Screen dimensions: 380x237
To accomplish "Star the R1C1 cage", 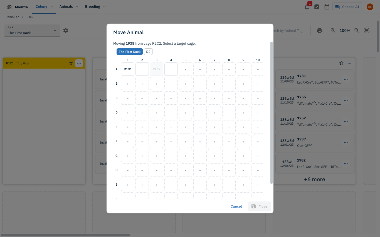I will [71, 63].
